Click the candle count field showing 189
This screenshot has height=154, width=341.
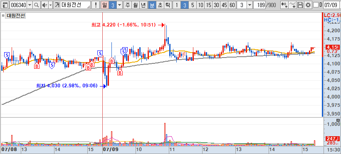[259, 5]
